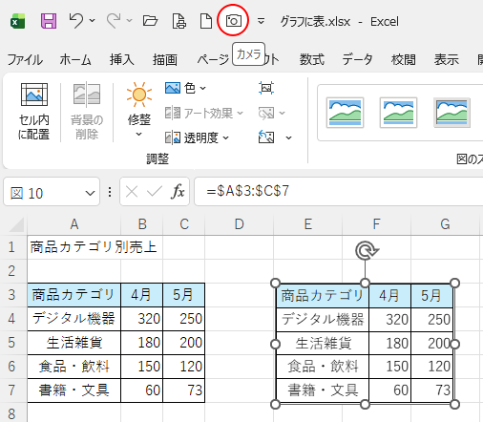This screenshot has height=422, width=483.
Task: Click the Select All corner triangle
Action: (16, 224)
